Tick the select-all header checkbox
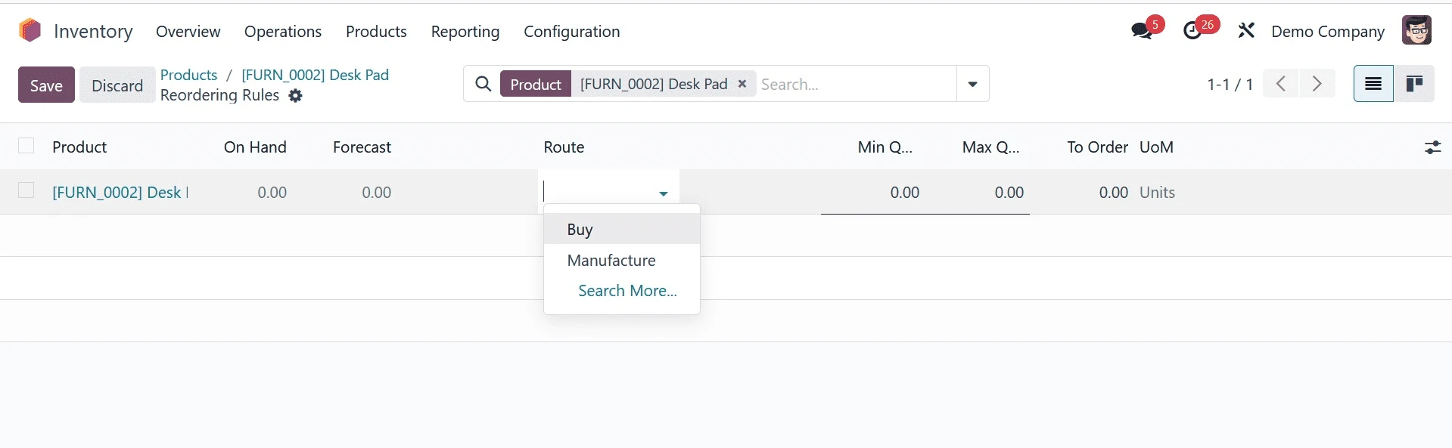This screenshot has height=448, width=1452. coord(26,146)
